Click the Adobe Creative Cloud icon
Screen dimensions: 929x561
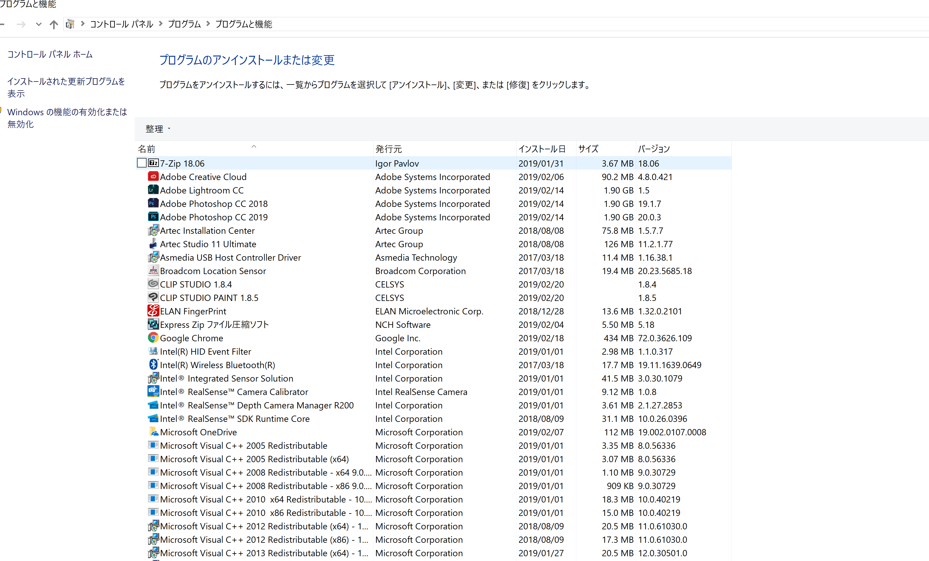[x=153, y=176]
